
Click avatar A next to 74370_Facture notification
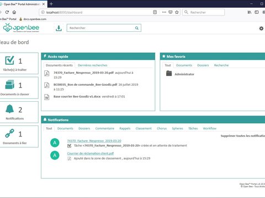point(55,143)
